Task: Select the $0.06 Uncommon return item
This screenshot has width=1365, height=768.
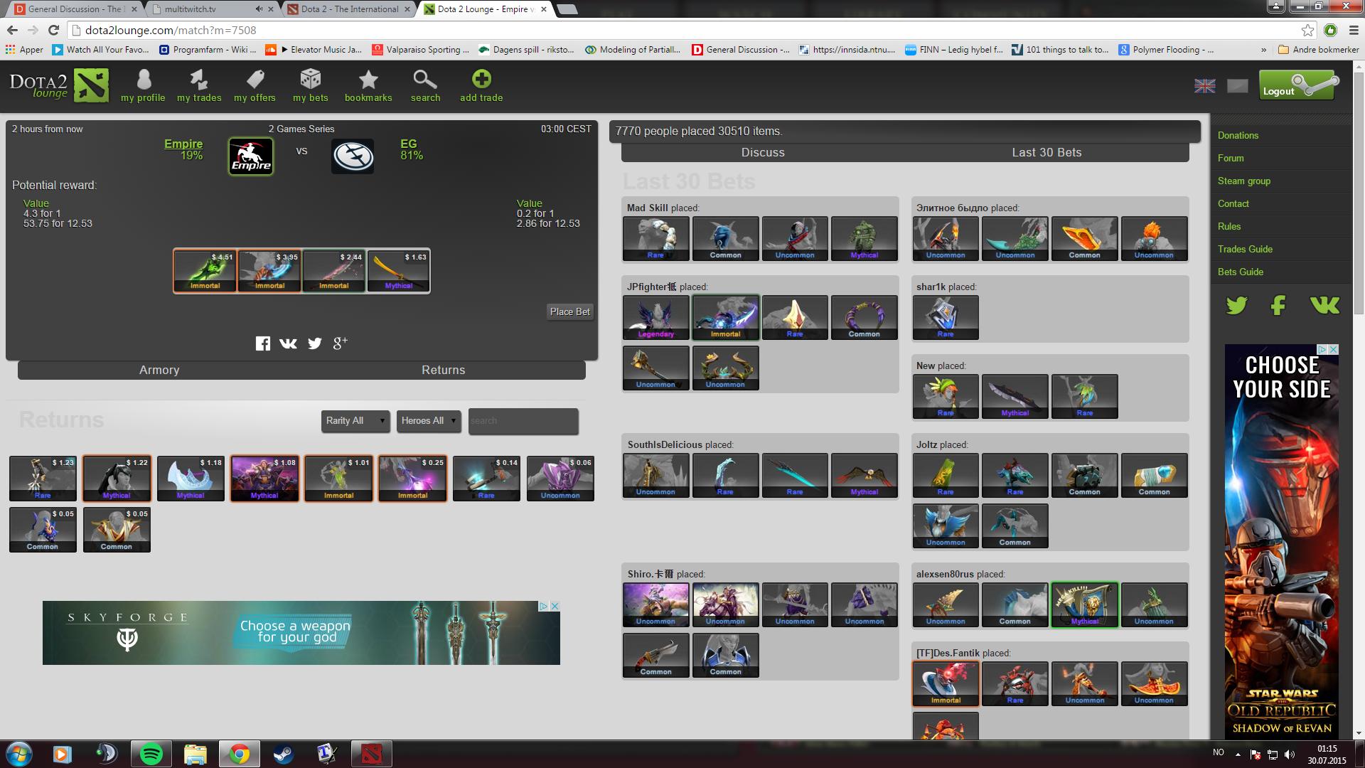Action: tap(560, 479)
